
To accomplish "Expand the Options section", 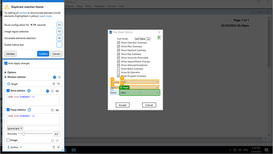I will [x=6, y=72].
